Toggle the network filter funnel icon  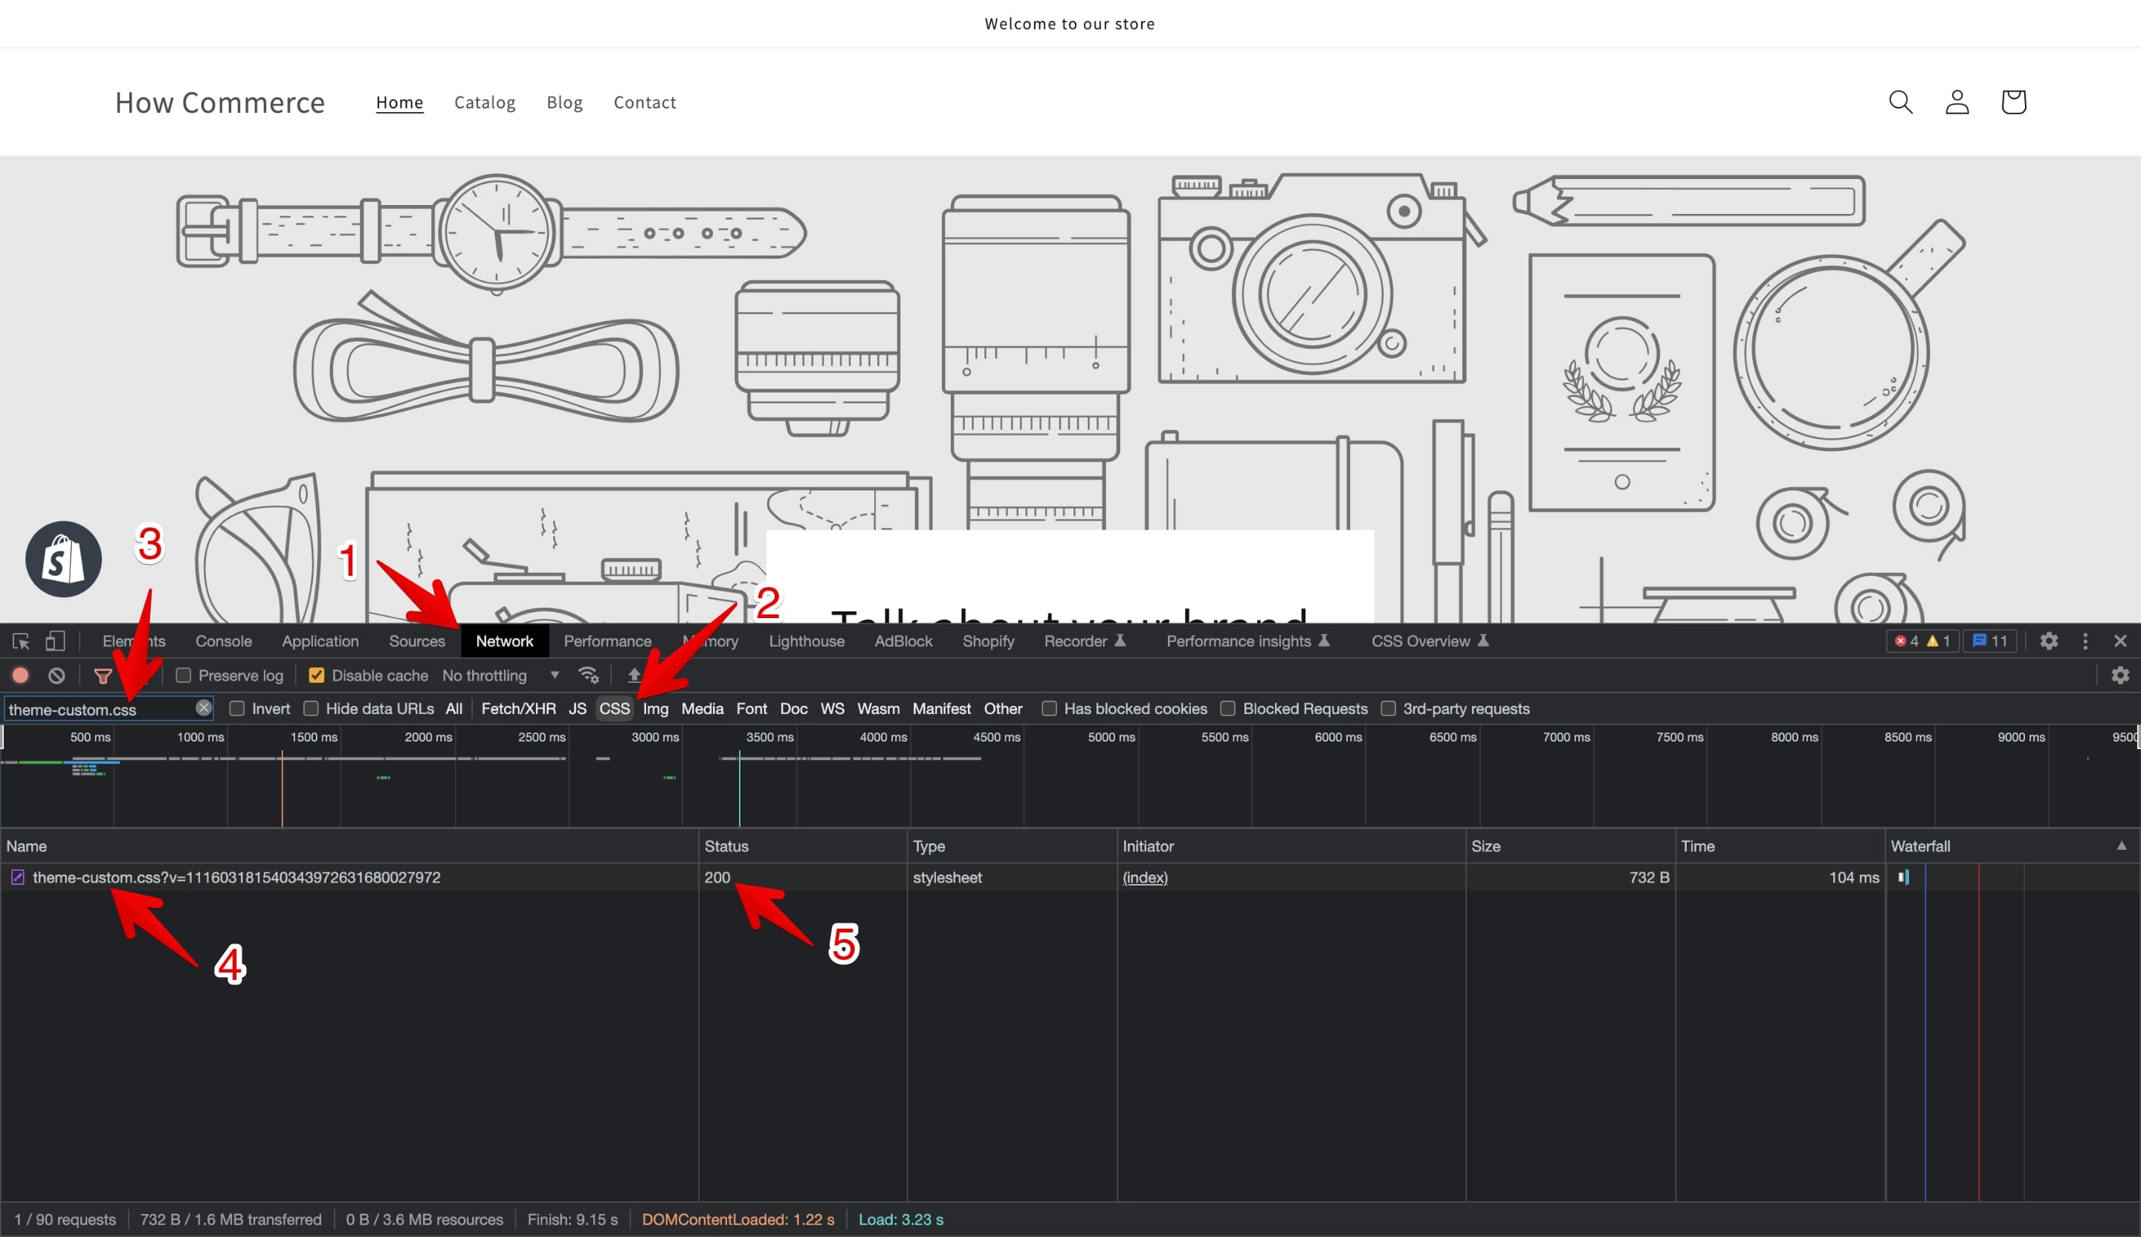(x=103, y=676)
